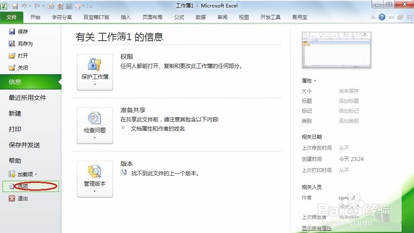The width and height of the screenshot is (414, 233).
Task: Open the Redo history dropdown arrow
Action: click(43, 6)
